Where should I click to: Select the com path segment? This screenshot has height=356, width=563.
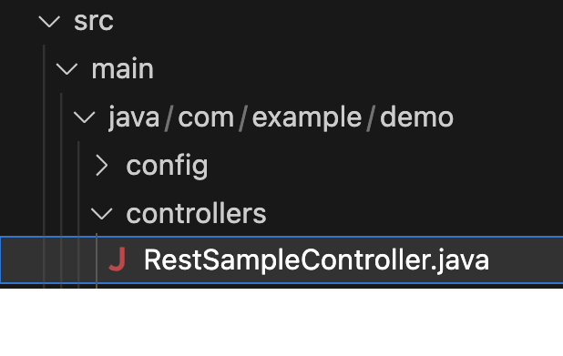tap(206, 117)
